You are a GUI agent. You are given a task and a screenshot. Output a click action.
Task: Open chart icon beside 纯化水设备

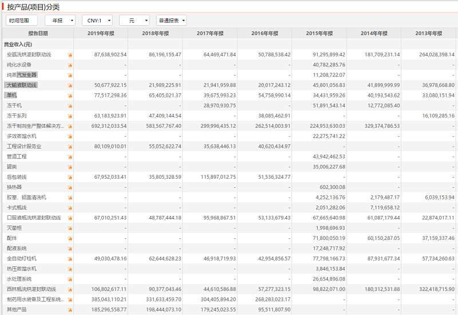[70, 65]
